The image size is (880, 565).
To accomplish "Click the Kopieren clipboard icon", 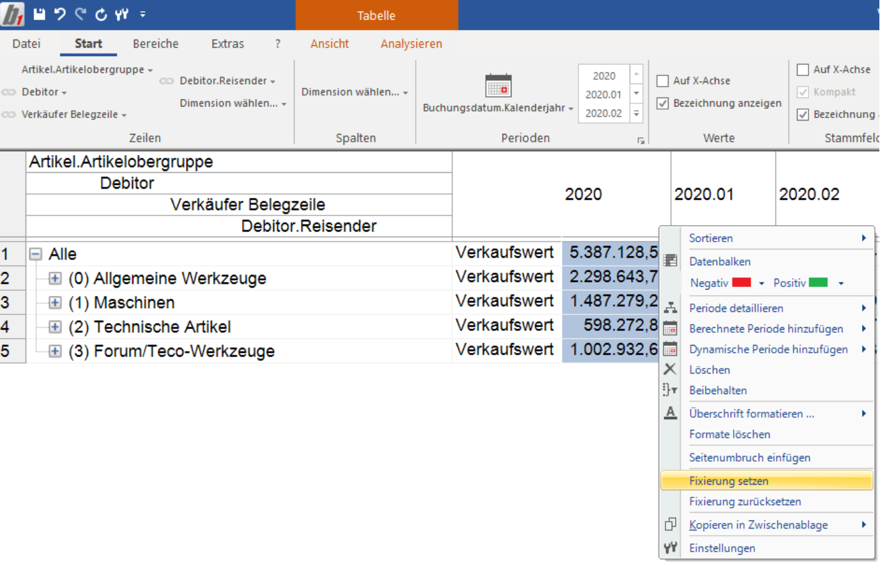I will [670, 524].
